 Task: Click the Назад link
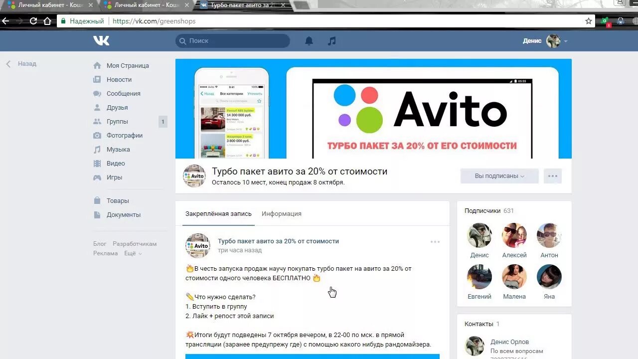click(27, 64)
